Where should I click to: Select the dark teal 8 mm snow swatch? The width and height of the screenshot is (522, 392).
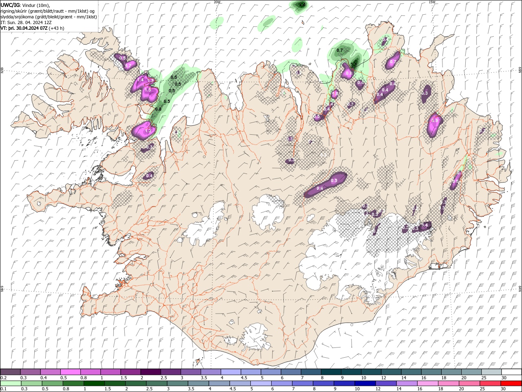[x=330, y=372]
